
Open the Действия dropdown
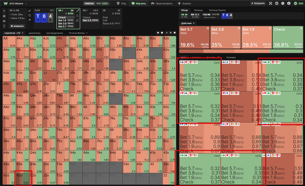pos(188,23)
